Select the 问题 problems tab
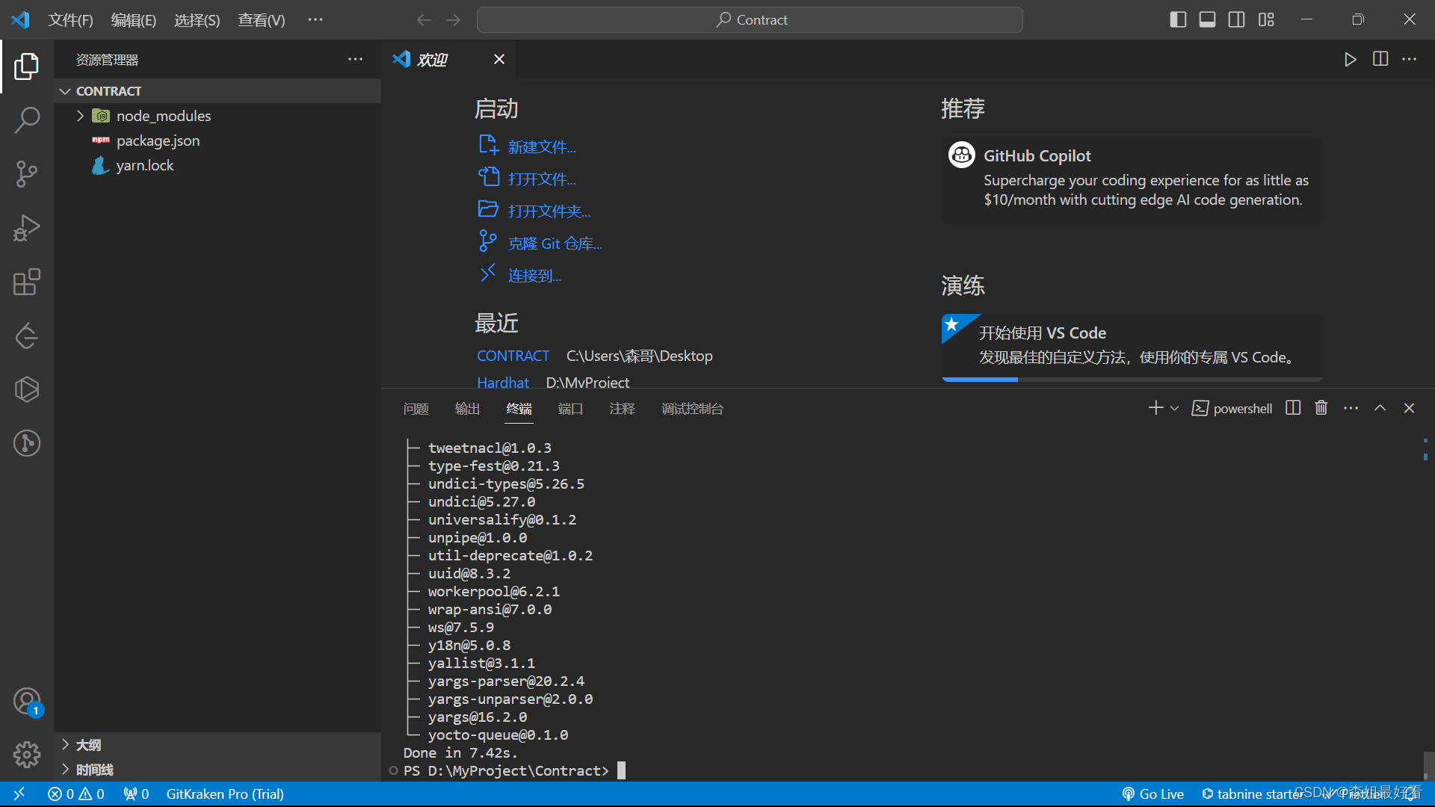This screenshot has height=807, width=1435. tap(416, 408)
